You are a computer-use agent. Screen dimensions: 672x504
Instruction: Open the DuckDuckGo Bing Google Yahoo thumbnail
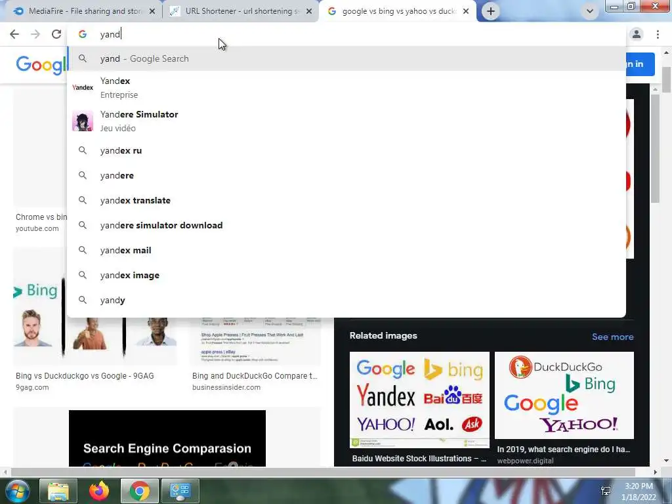pos(564,395)
